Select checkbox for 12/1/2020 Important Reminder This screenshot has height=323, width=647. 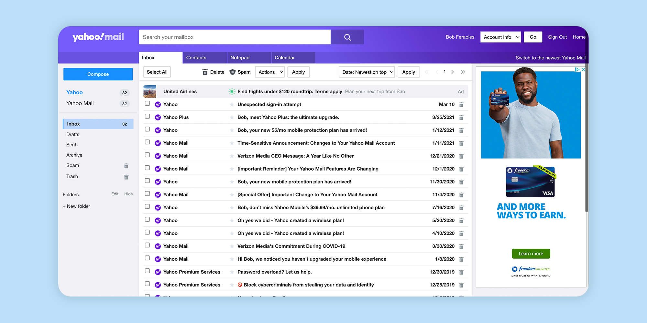pyautogui.click(x=147, y=168)
